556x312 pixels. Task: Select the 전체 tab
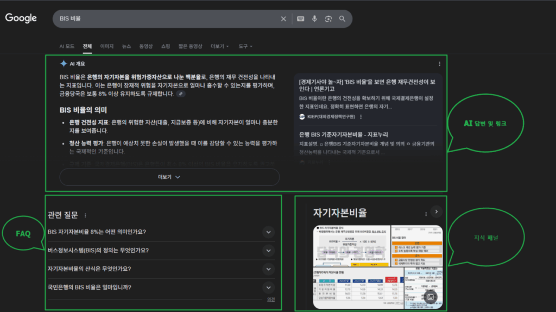[87, 47]
